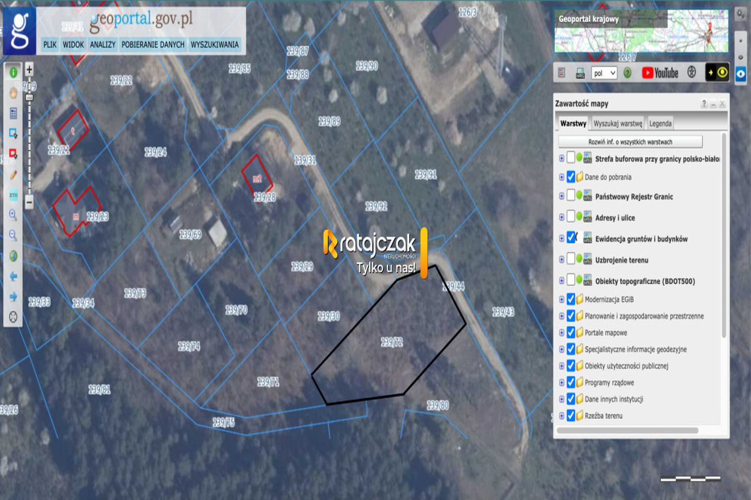Open the WYSZUKIWANIA menu
The image size is (751, 500).
click(x=215, y=44)
